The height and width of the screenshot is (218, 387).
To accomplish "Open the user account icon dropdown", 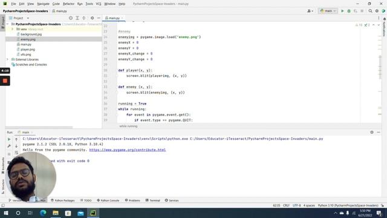I will coord(310,11).
